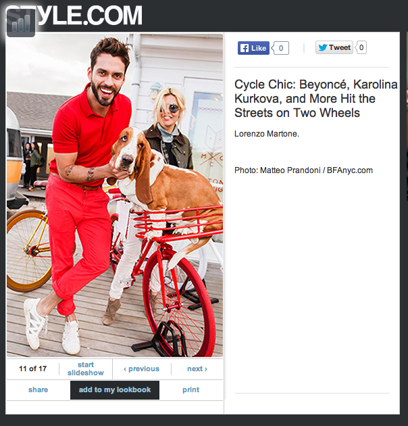Click the Lorenzo Martone bicycle photo
The width and height of the screenshot is (408, 426).
pos(115,195)
